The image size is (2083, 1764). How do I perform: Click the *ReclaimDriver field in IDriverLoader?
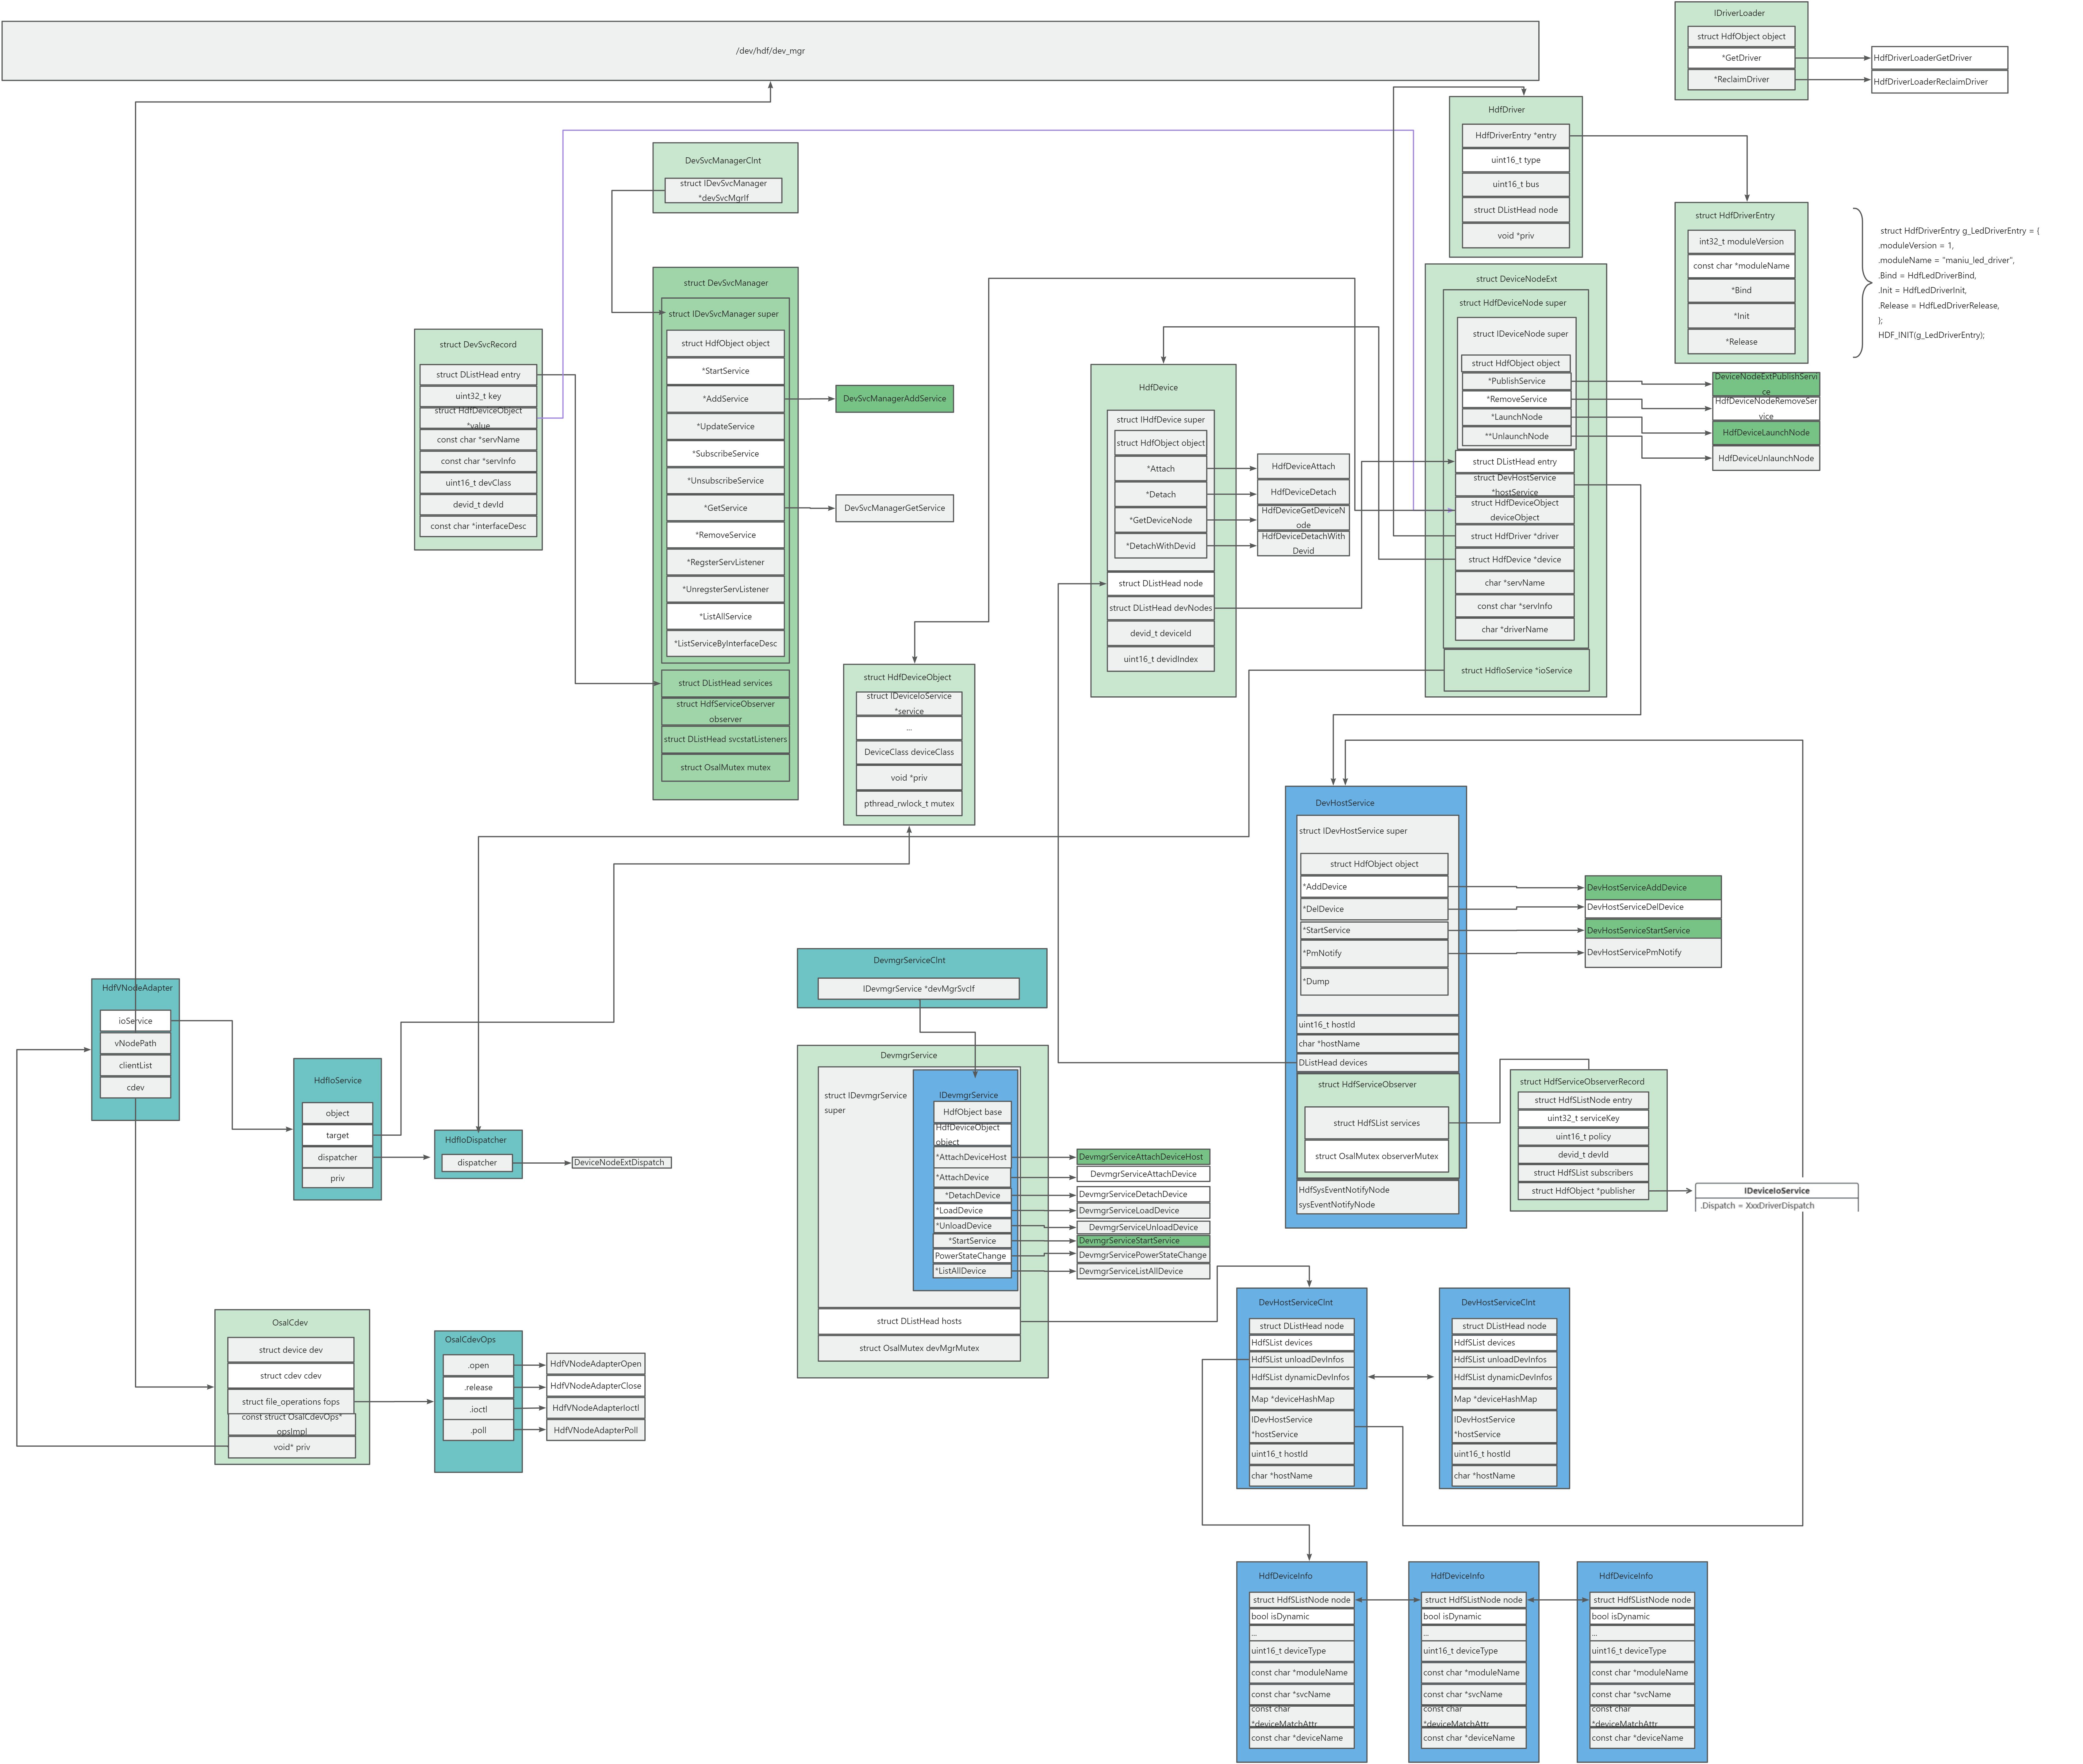click(1741, 80)
